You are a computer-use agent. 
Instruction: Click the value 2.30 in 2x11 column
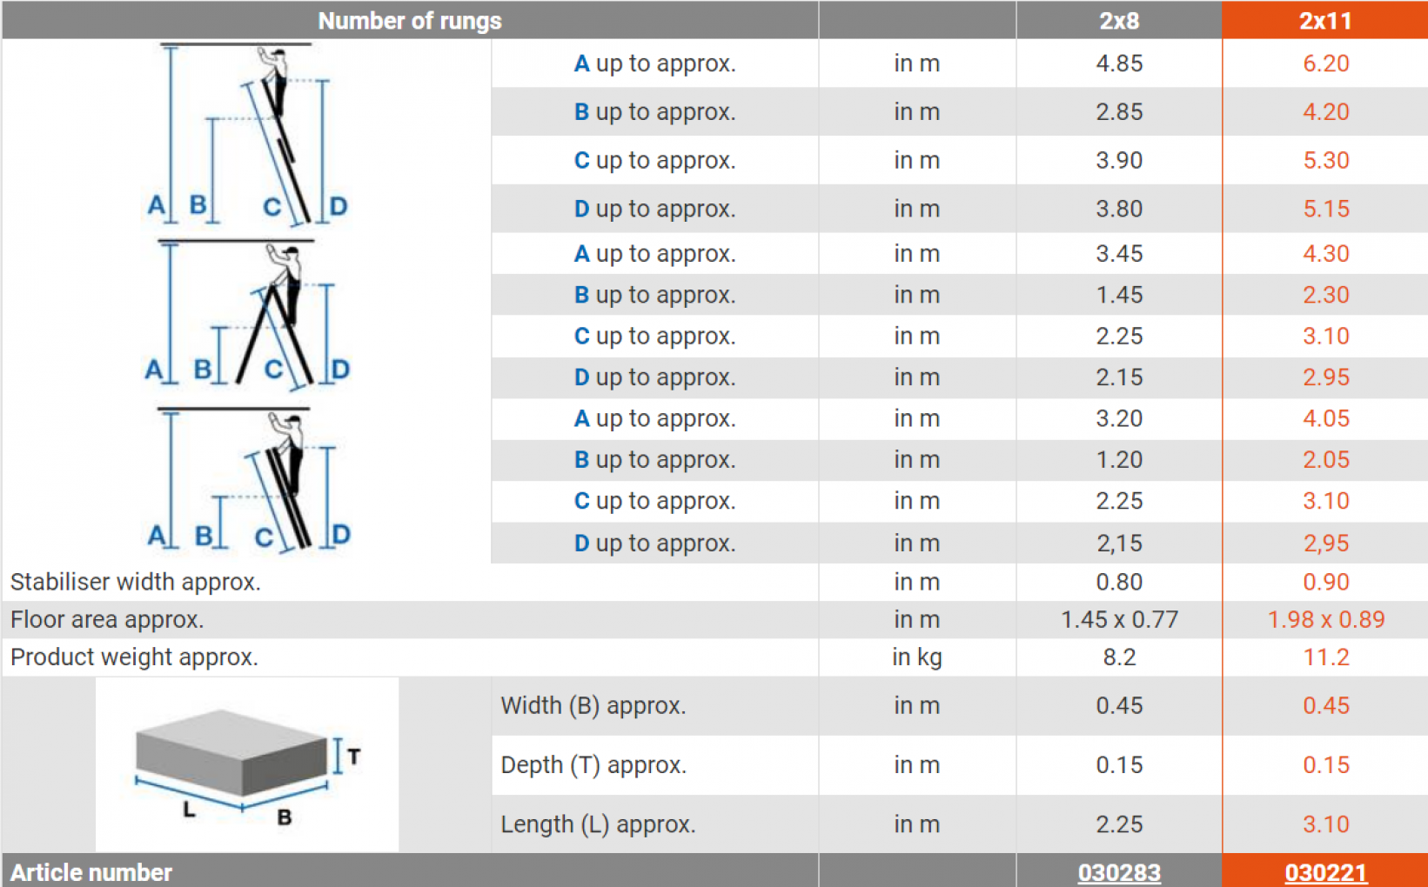click(1325, 295)
